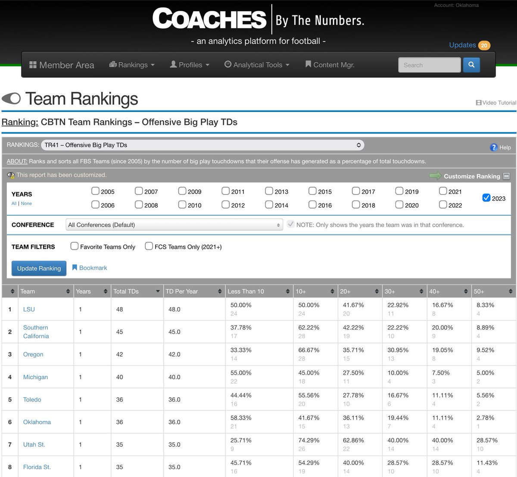Collapse Customize Ranking with the minus icon
The height and width of the screenshot is (477, 517).
[x=506, y=176]
